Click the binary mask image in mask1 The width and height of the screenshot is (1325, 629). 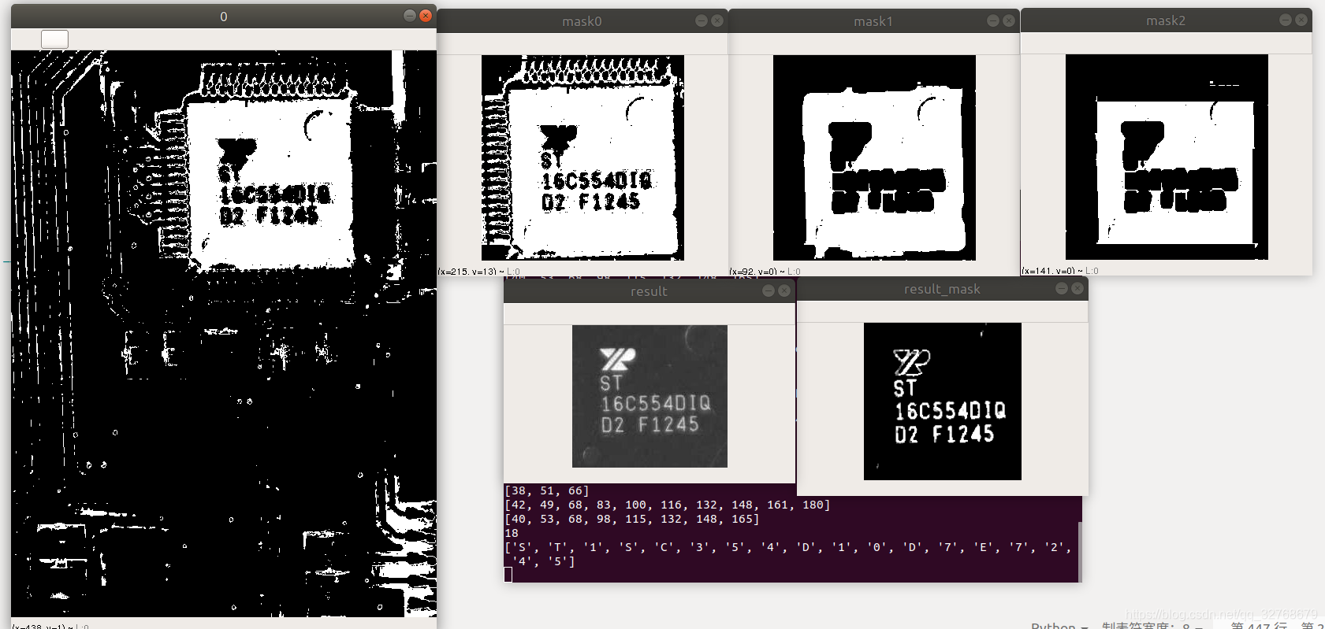(874, 157)
